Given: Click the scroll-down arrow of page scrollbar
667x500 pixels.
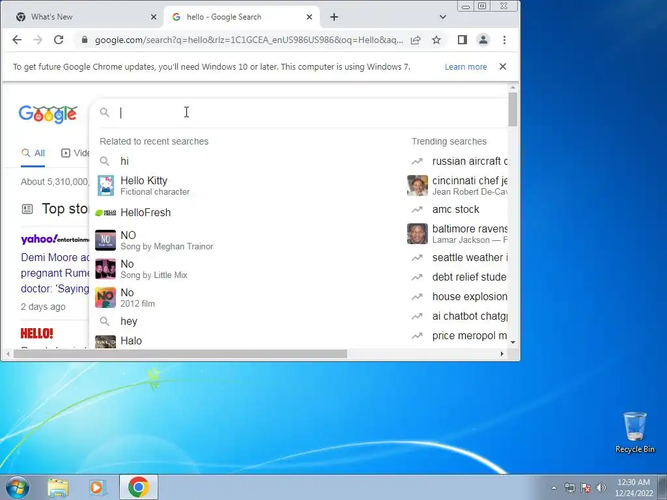Looking at the screenshot, I should [513, 342].
